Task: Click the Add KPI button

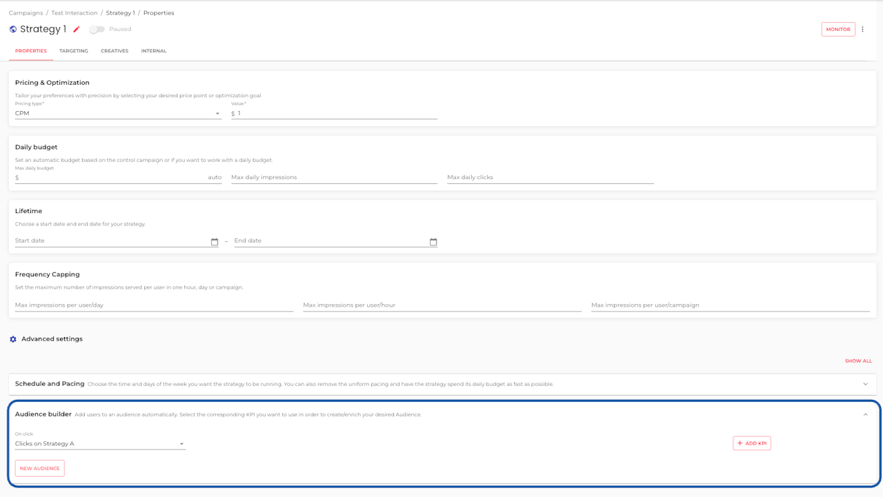Action: point(752,443)
